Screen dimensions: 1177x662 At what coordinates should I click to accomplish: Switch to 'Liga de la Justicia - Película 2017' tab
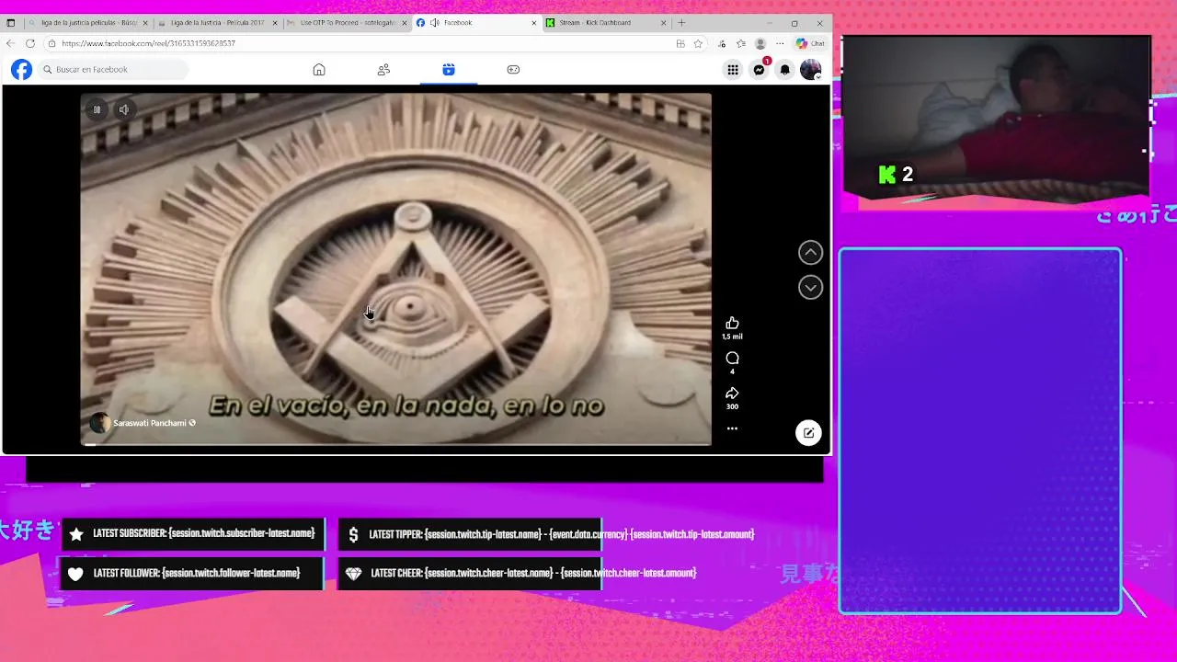[x=218, y=23]
